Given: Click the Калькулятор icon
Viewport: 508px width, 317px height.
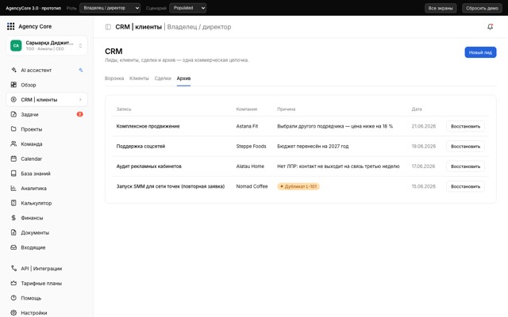Looking at the screenshot, I should point(13,203).
